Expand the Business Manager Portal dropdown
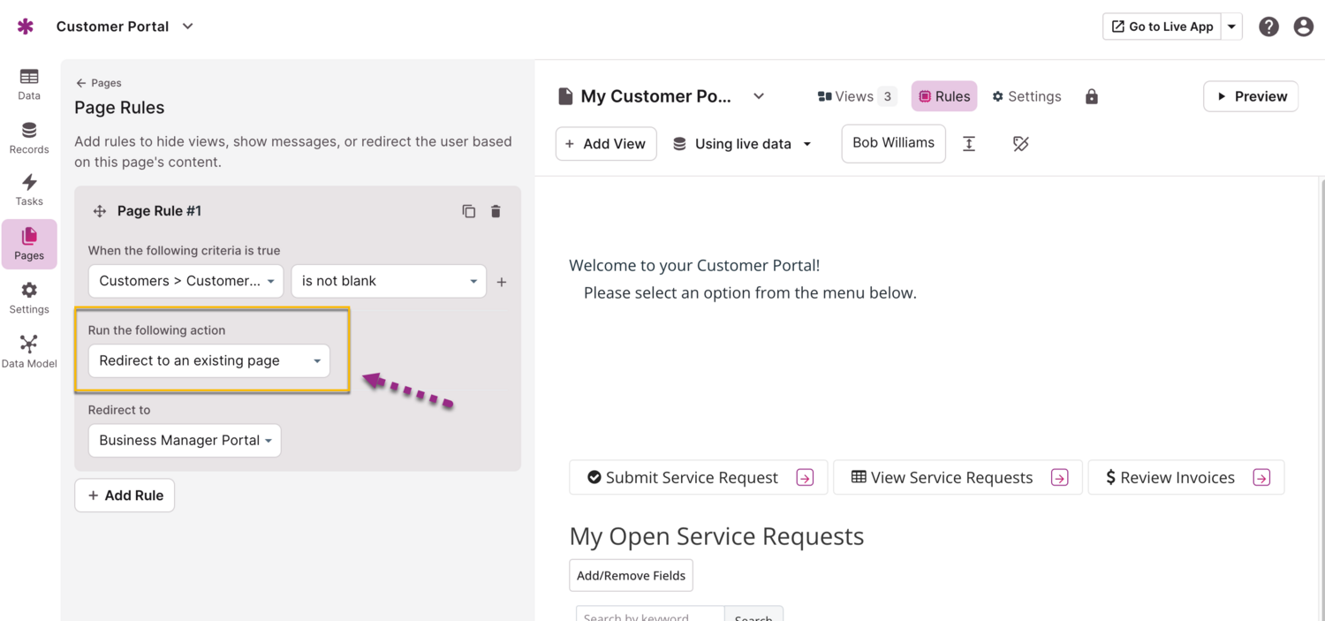The height and width of the screenshot is (621, 1325). click(x=185, y=440)
